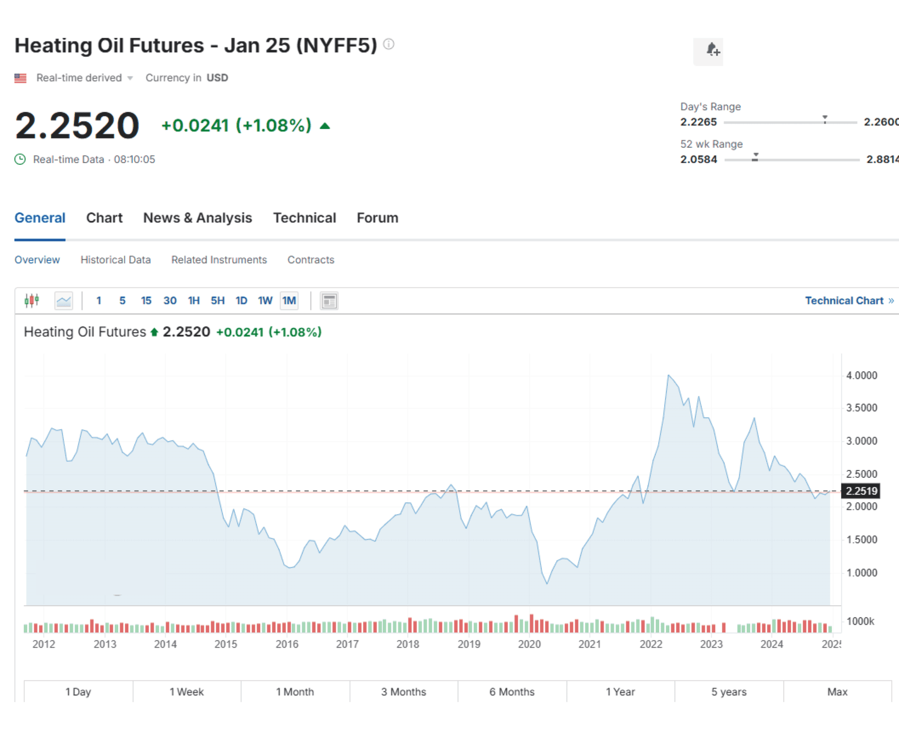Click the 52 wk Range slider marker
Image resolution: width=899 pixels, height=740 pixels.
click(755, 157)
